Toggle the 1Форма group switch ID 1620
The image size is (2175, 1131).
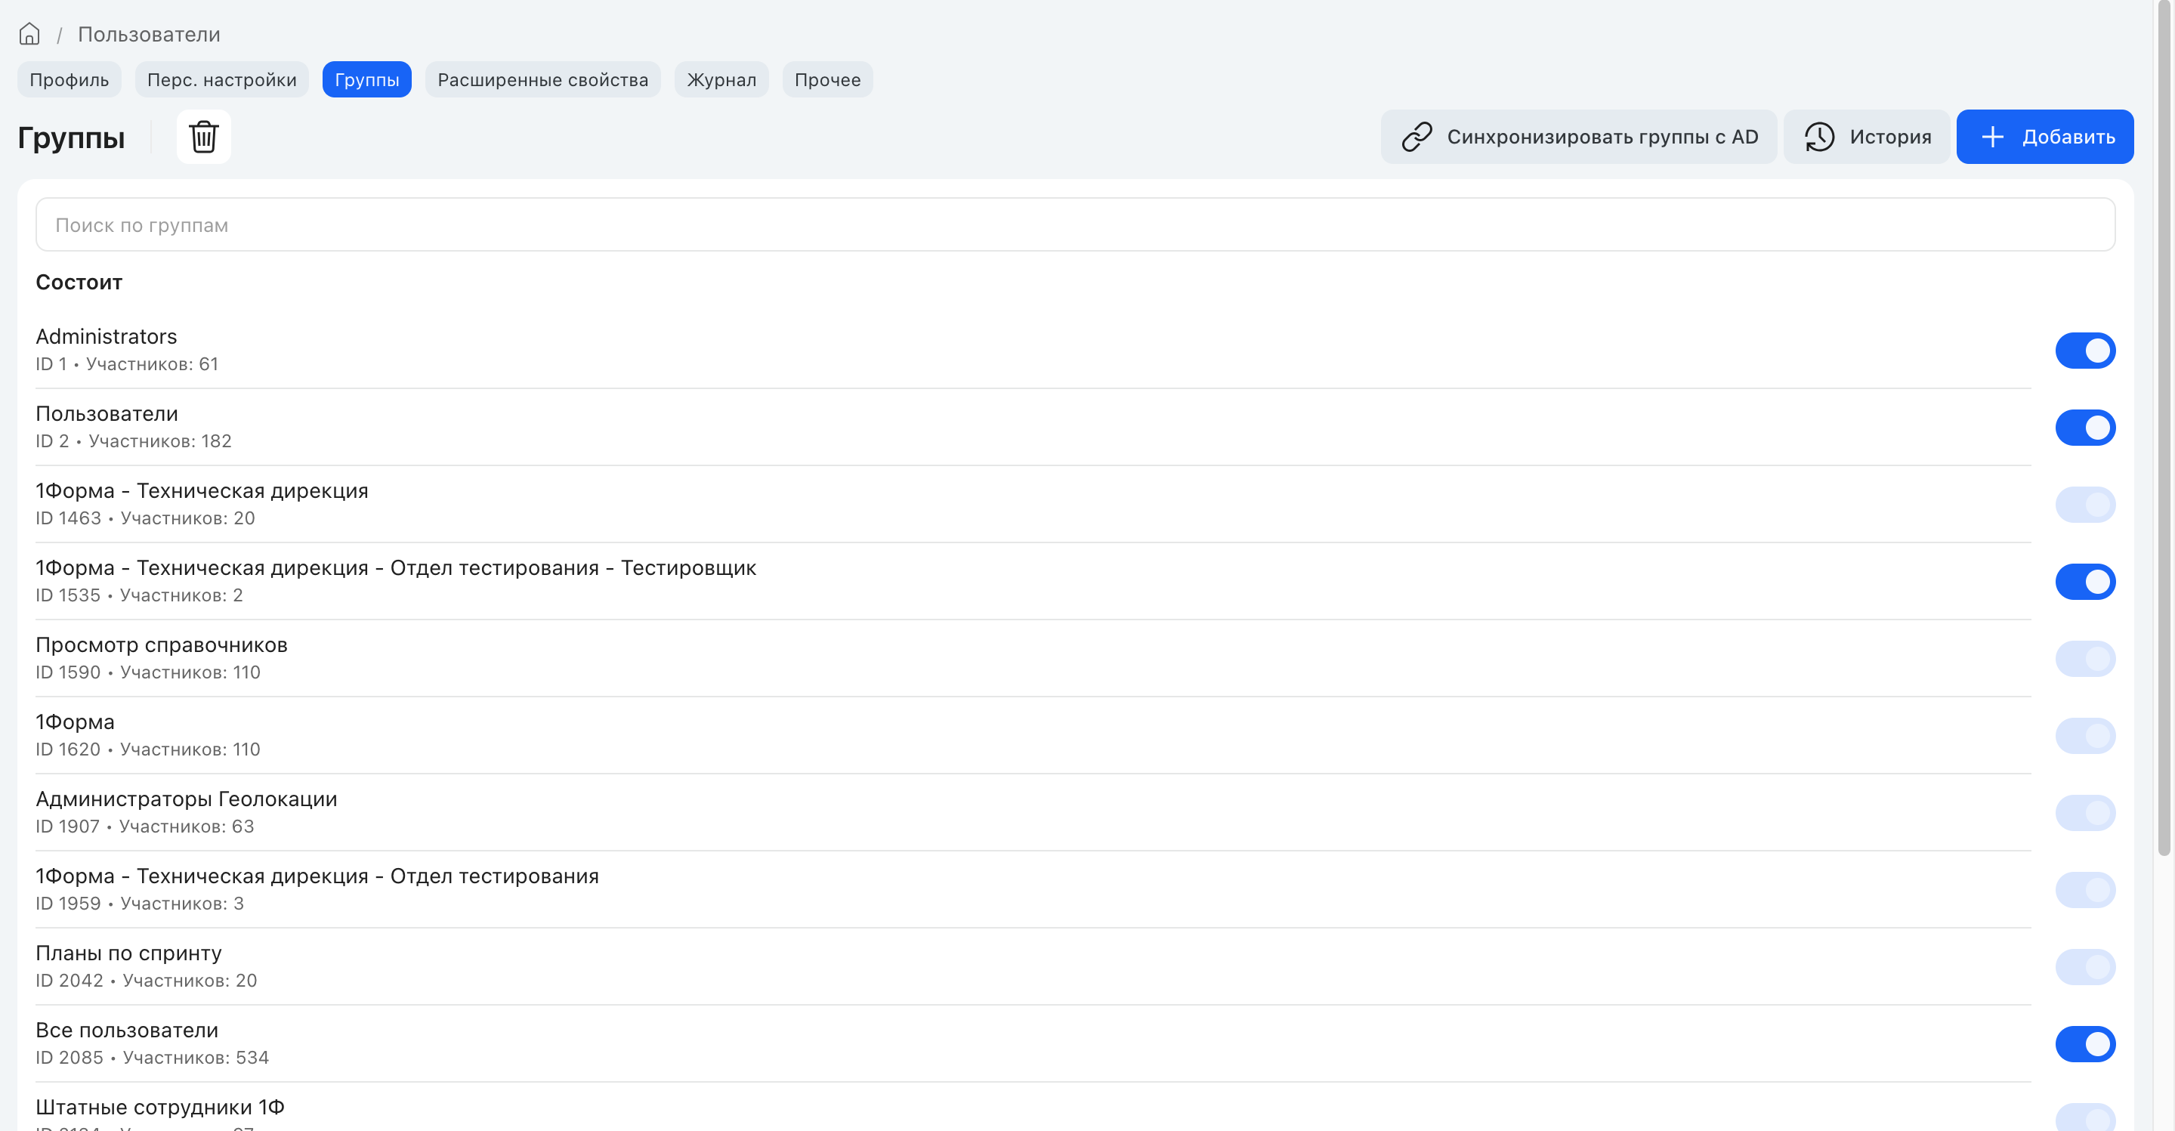pyautogui.click(x=2086, y=736)
